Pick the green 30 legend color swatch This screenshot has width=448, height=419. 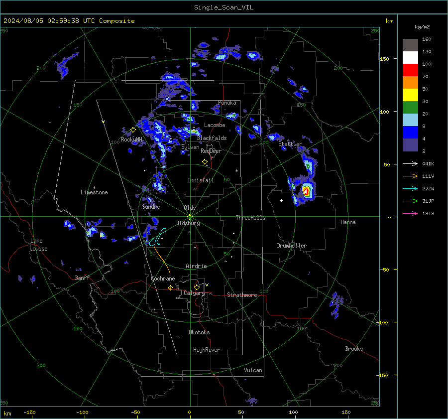[x=410, y=108]
